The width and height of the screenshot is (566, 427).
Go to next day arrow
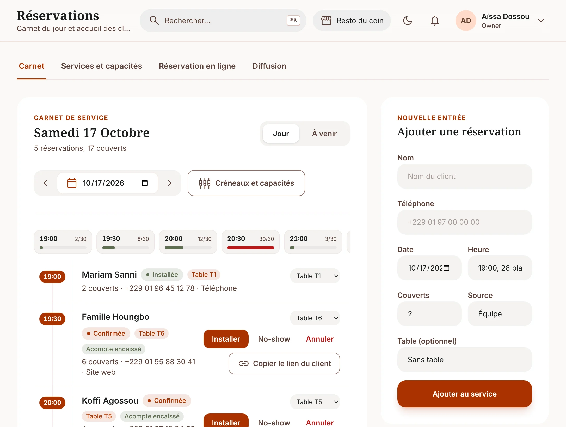pyautogui.click(x=170, y=183)
